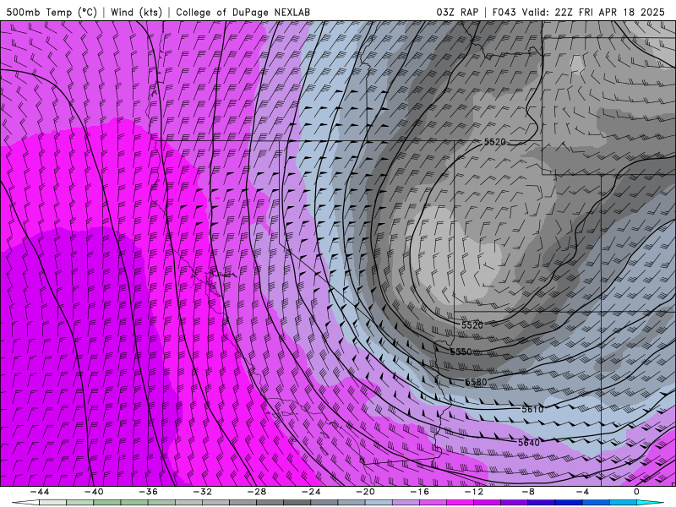676x507 pixels.
Task: Click the -28 colorbar tick label
Action: coord(257,492)
